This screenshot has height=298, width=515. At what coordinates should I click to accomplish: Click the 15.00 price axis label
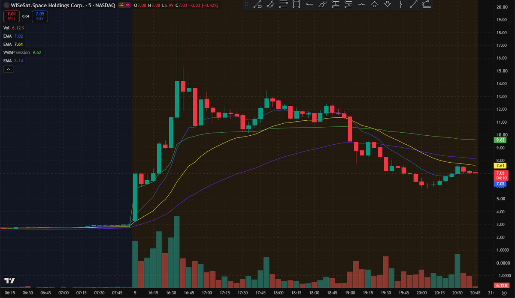click(502, 71)
